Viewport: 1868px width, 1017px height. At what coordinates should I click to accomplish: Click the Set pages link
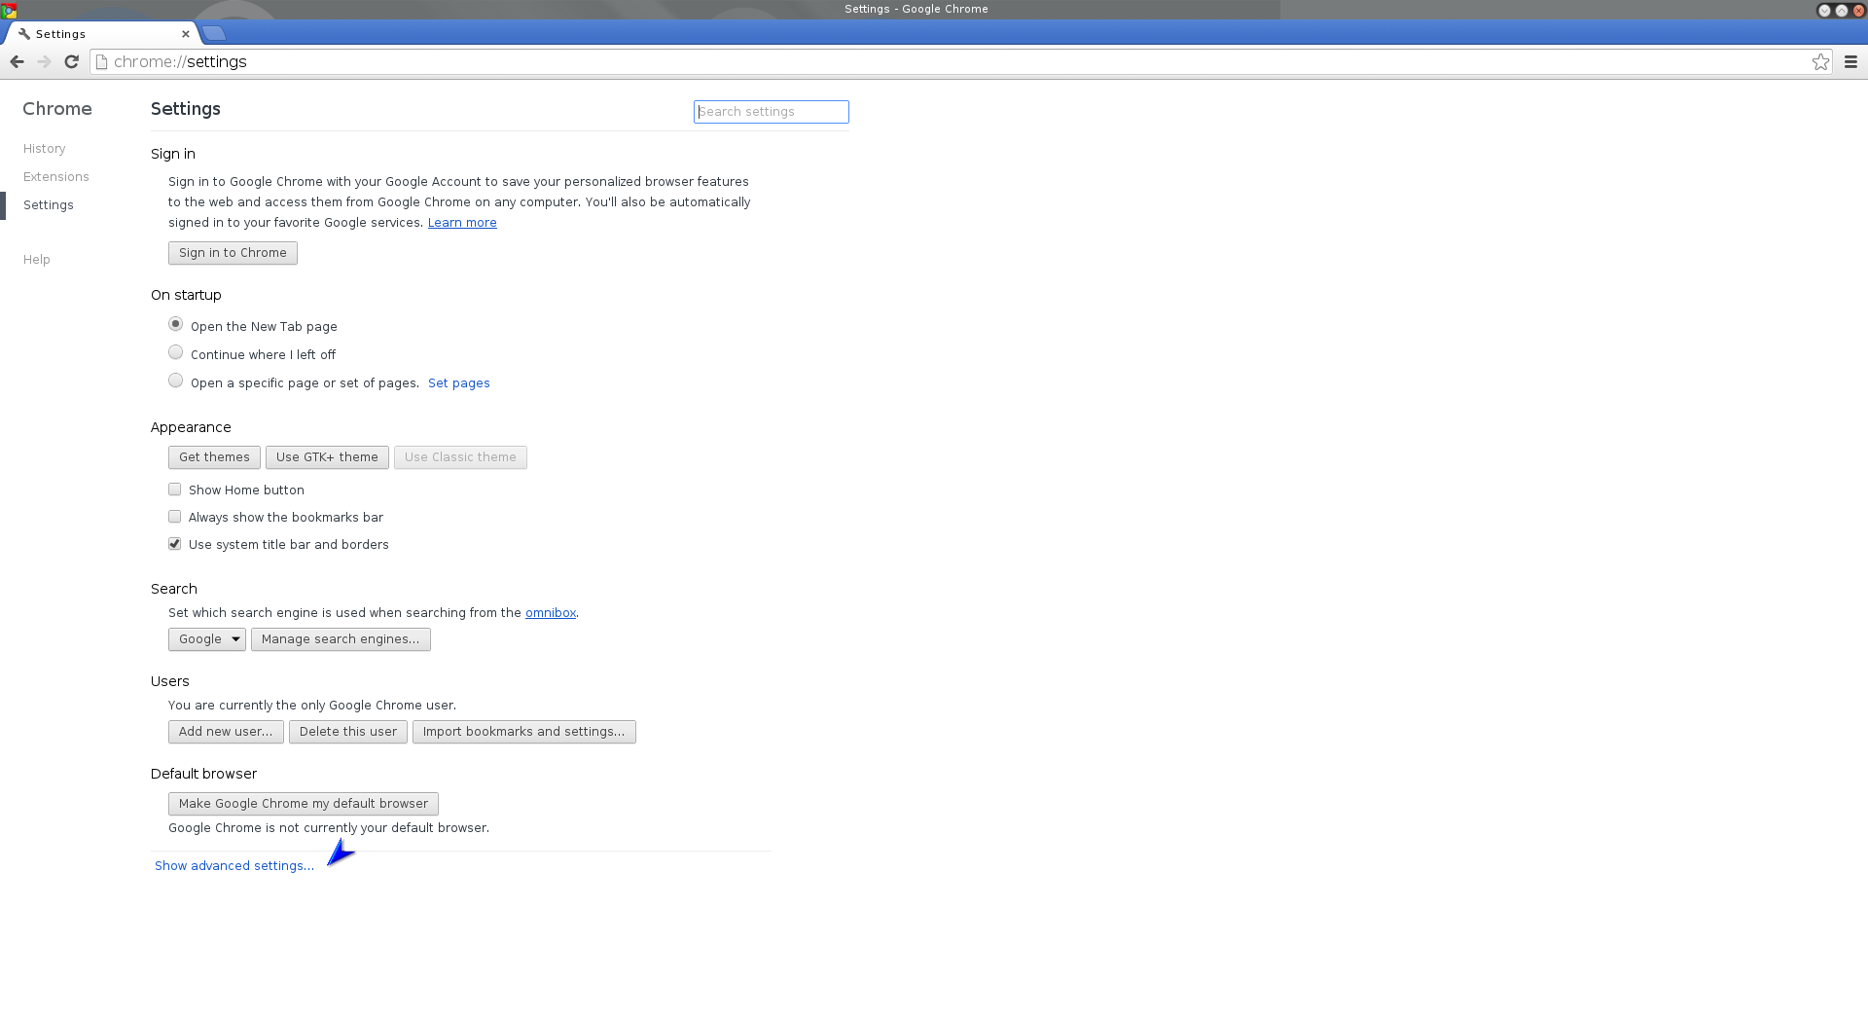[459, 383]
